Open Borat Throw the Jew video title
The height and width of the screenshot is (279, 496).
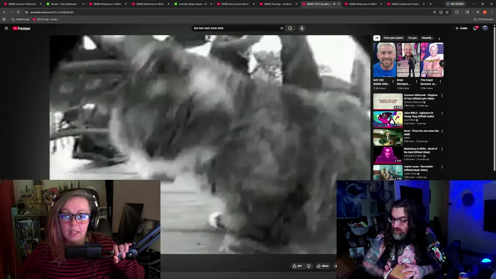[421, 133]
